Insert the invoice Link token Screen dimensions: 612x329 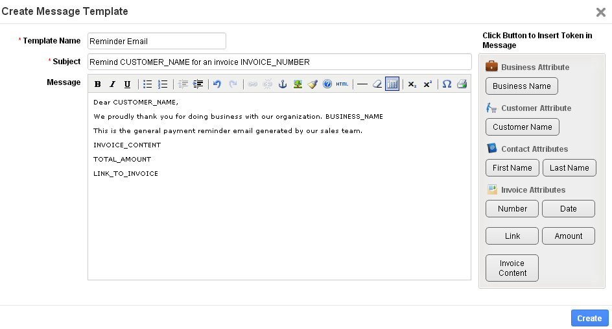click(512, 236)
